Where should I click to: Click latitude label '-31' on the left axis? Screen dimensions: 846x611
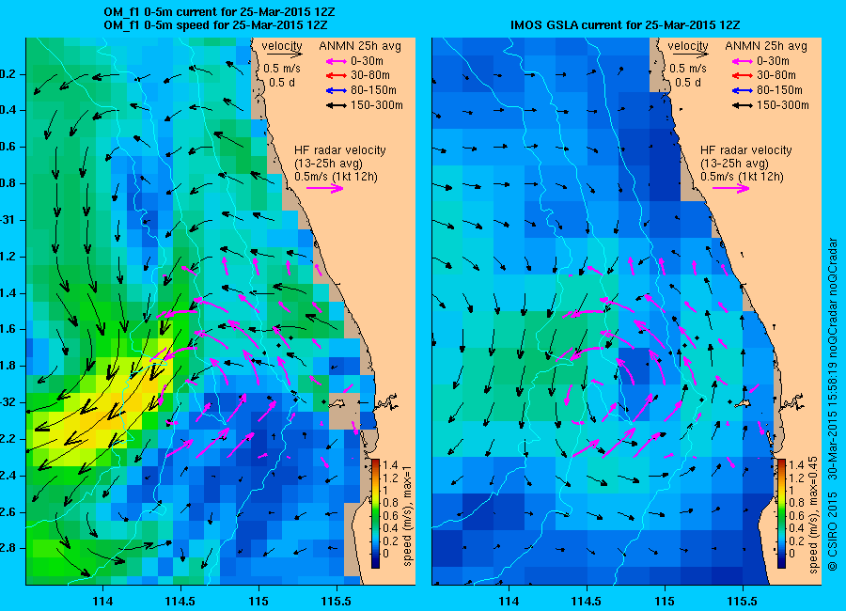[8, 220]
